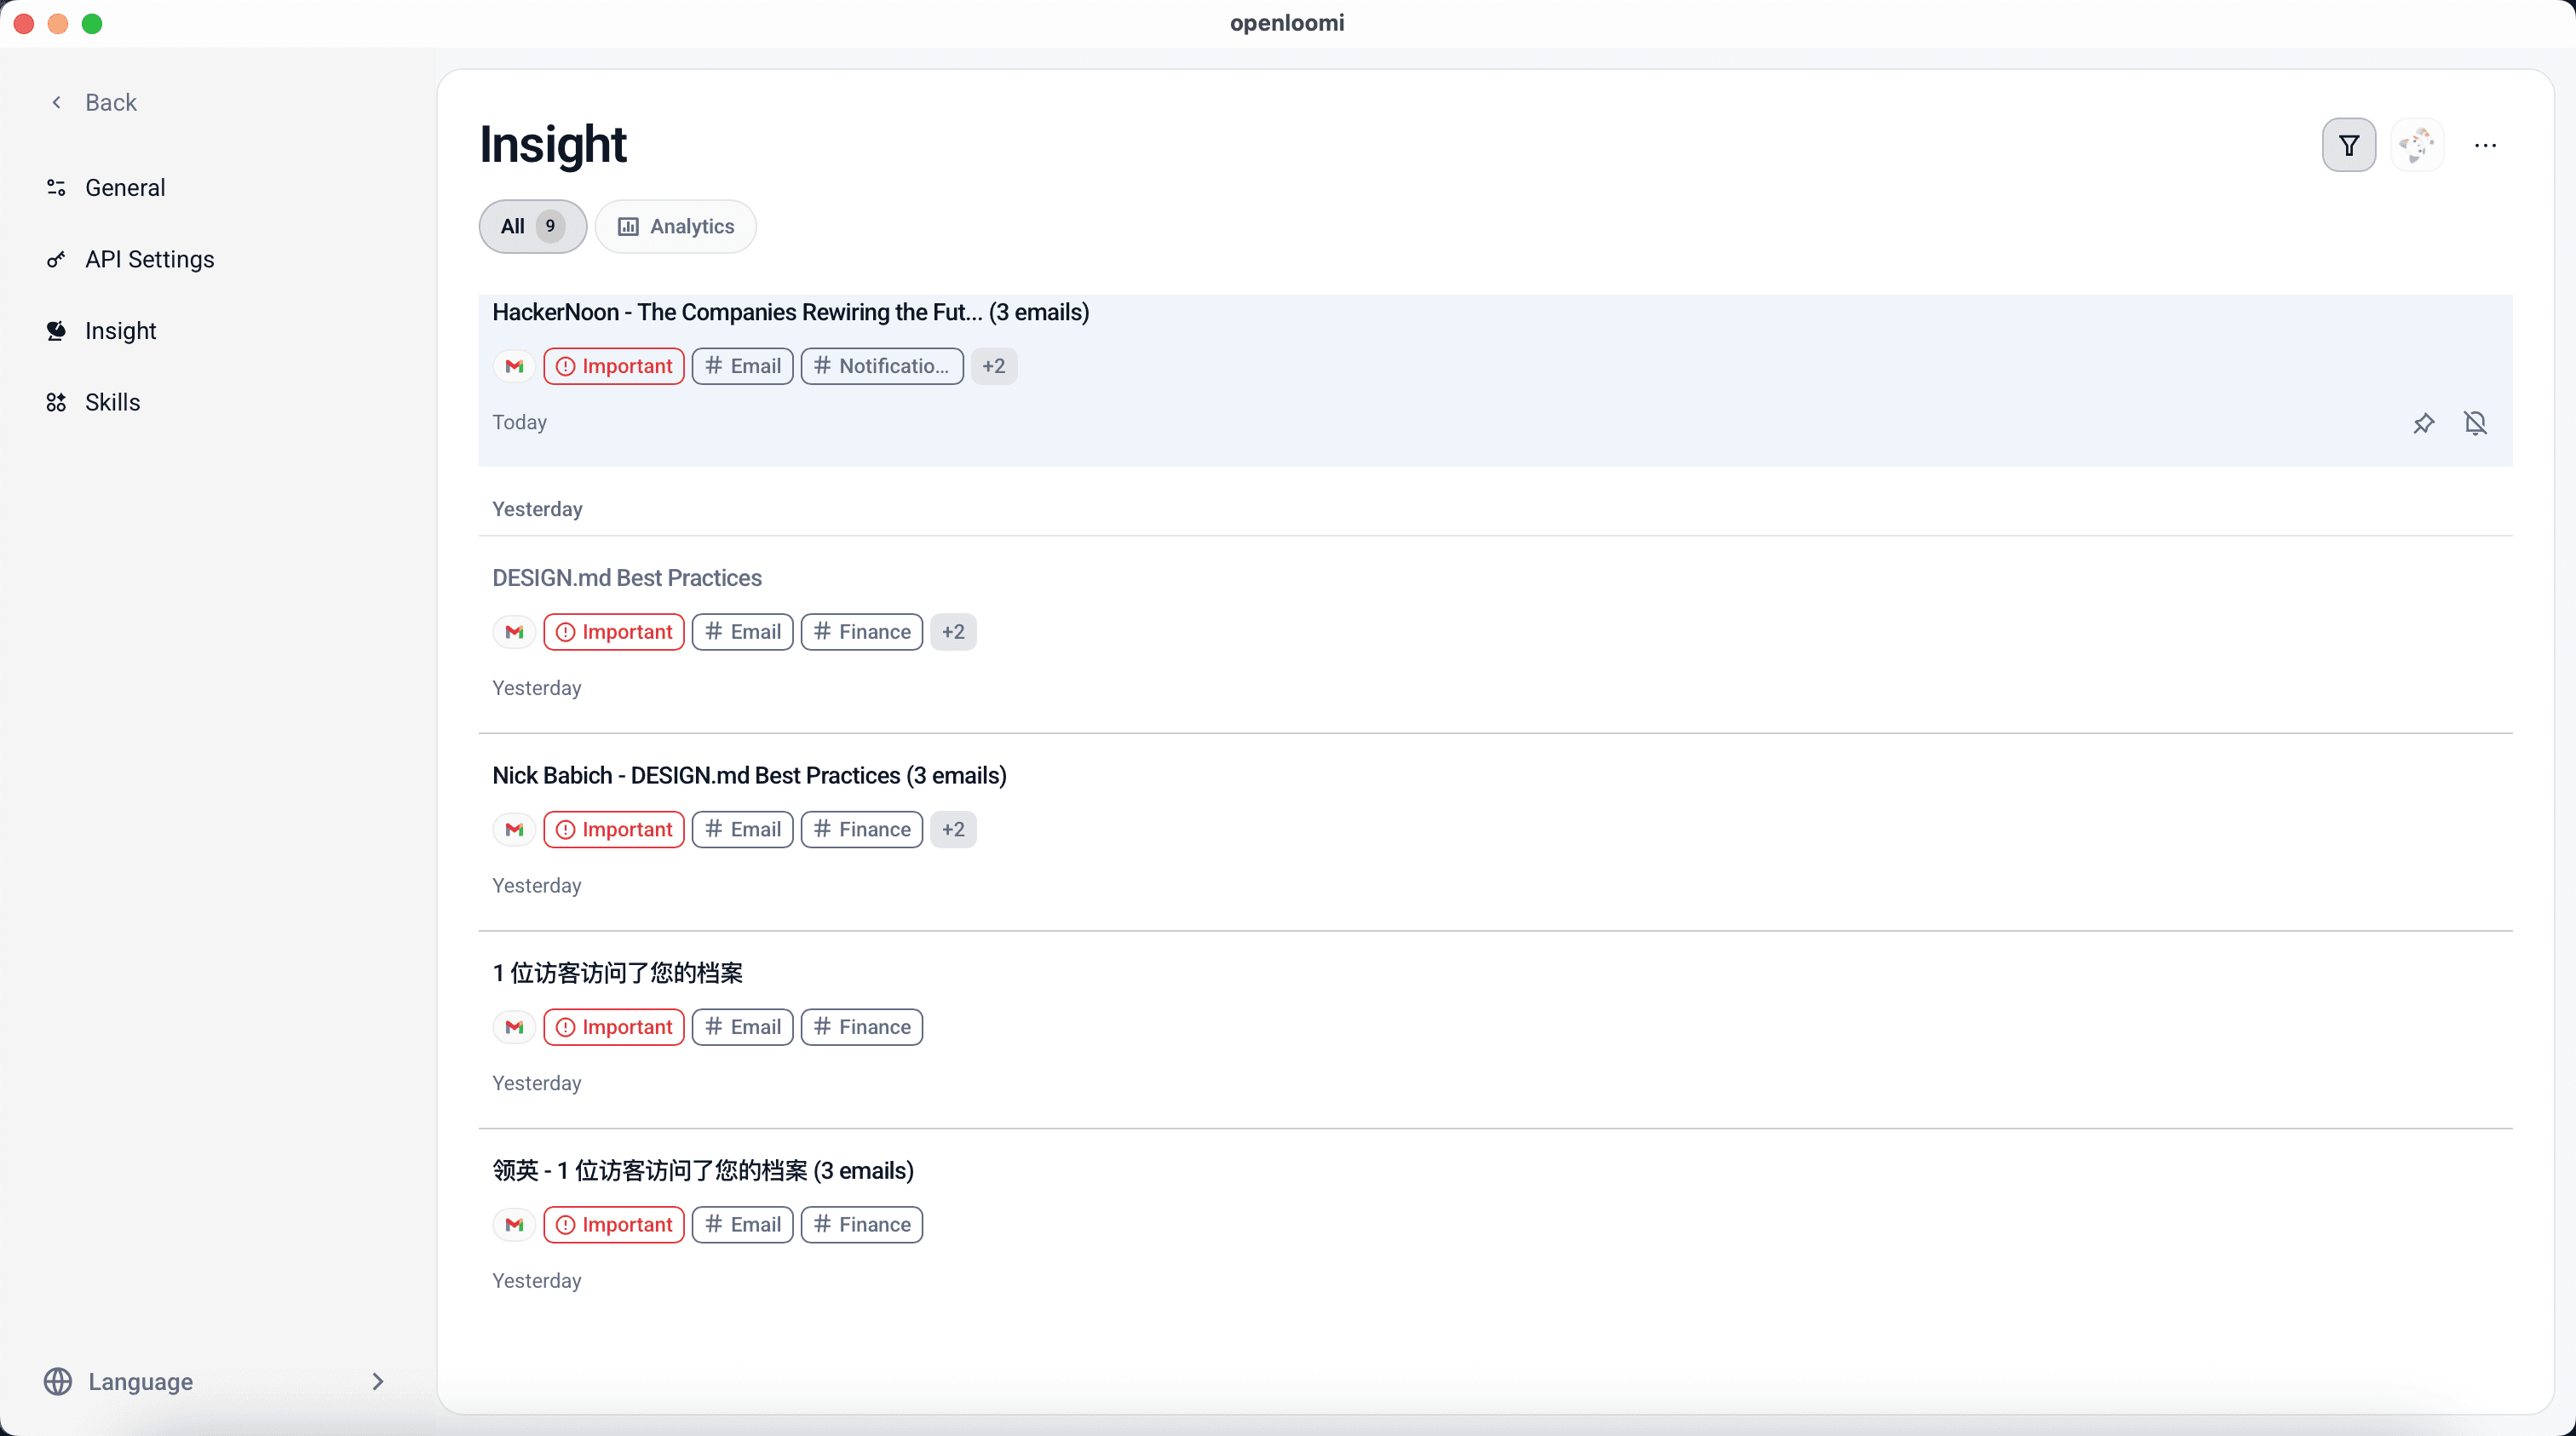Click Email tag on DESIGN.md Best Practices row

(x=743, y=632)
